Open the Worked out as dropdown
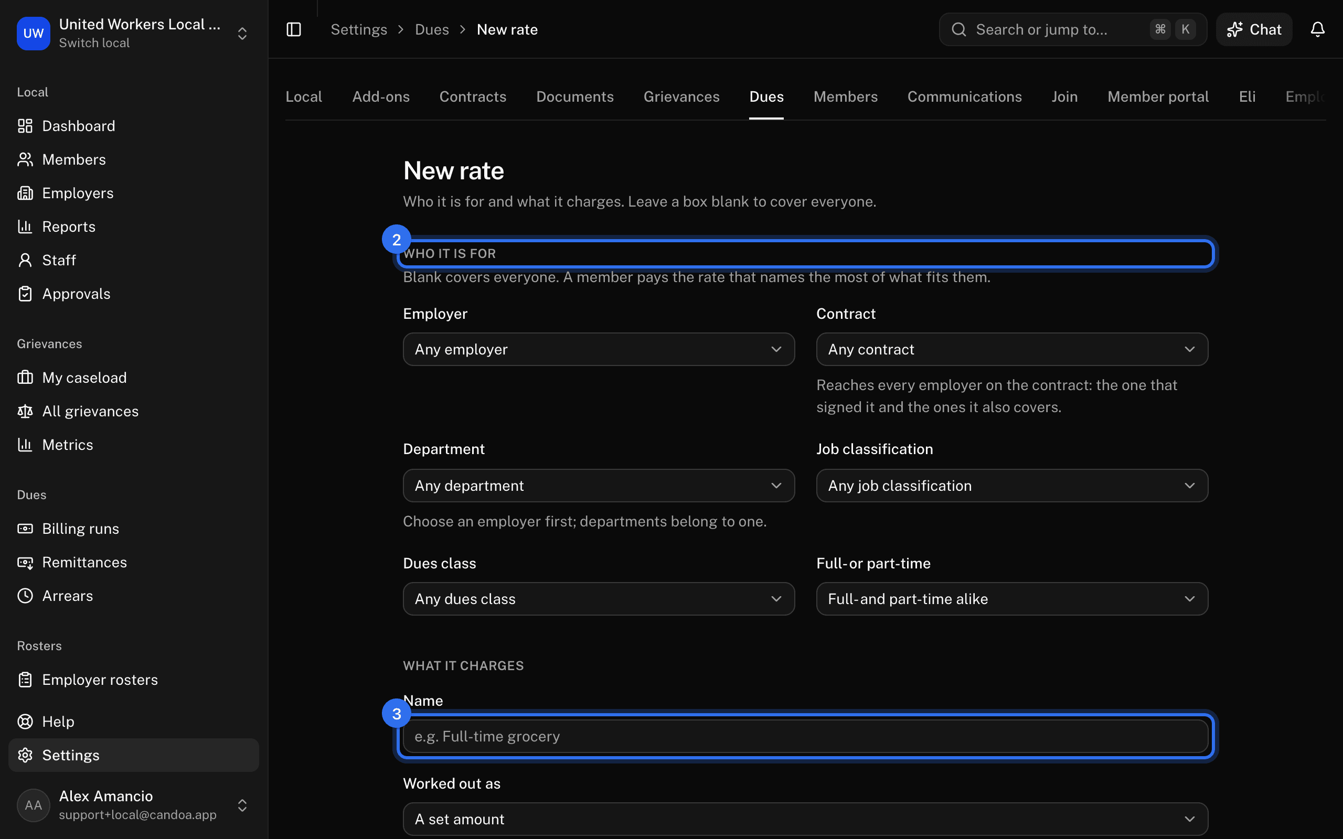Viewport: 1343px width, 839px height. click(x=805, y=819)
